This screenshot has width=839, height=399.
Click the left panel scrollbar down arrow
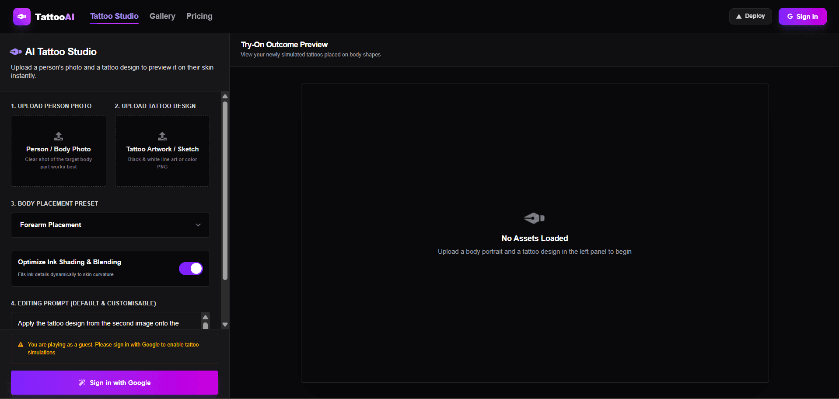pos(225,325)
